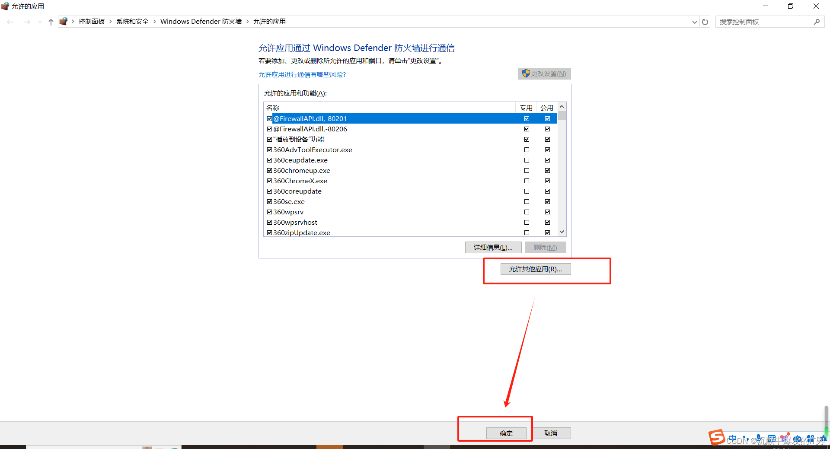The height and width of the screenshot is (449, 830).
Task: Click Sogou input method S icon
Action: [717, 437]
